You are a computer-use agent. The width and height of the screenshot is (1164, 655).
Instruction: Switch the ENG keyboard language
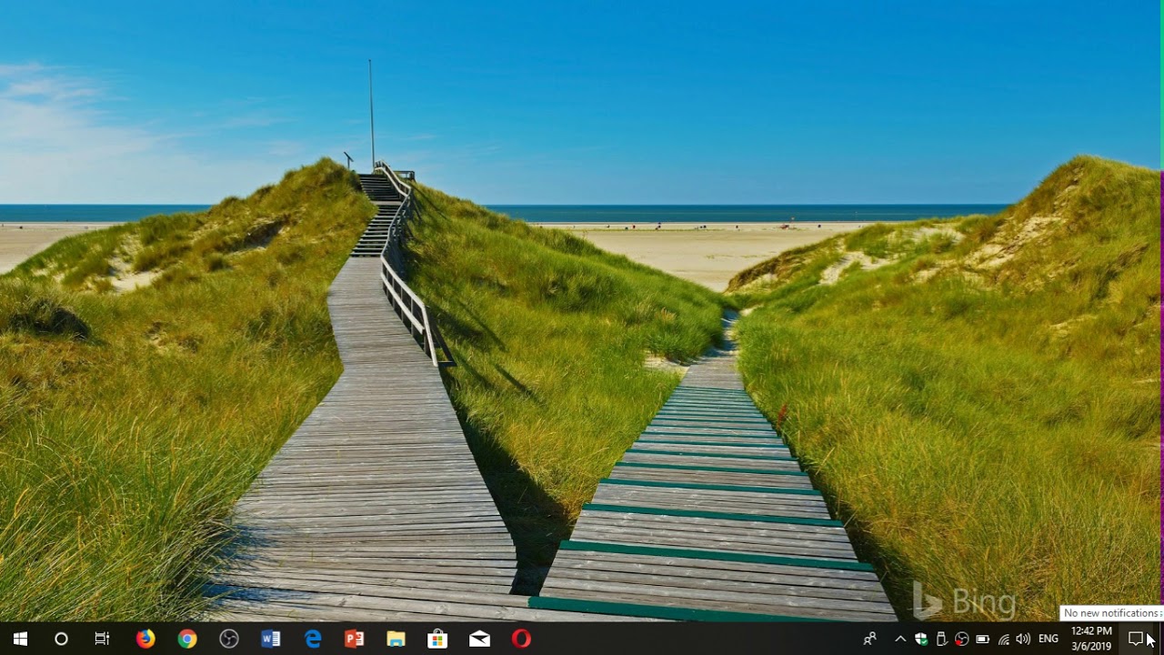tap(1049, 639)
